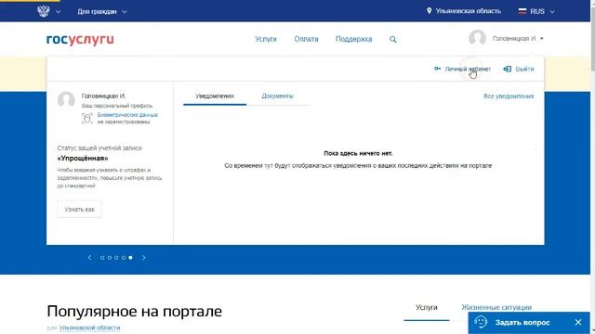Click the location pin icon
Image resolution: width=595 pixels, height=334 pixels.
coord(430,11)
